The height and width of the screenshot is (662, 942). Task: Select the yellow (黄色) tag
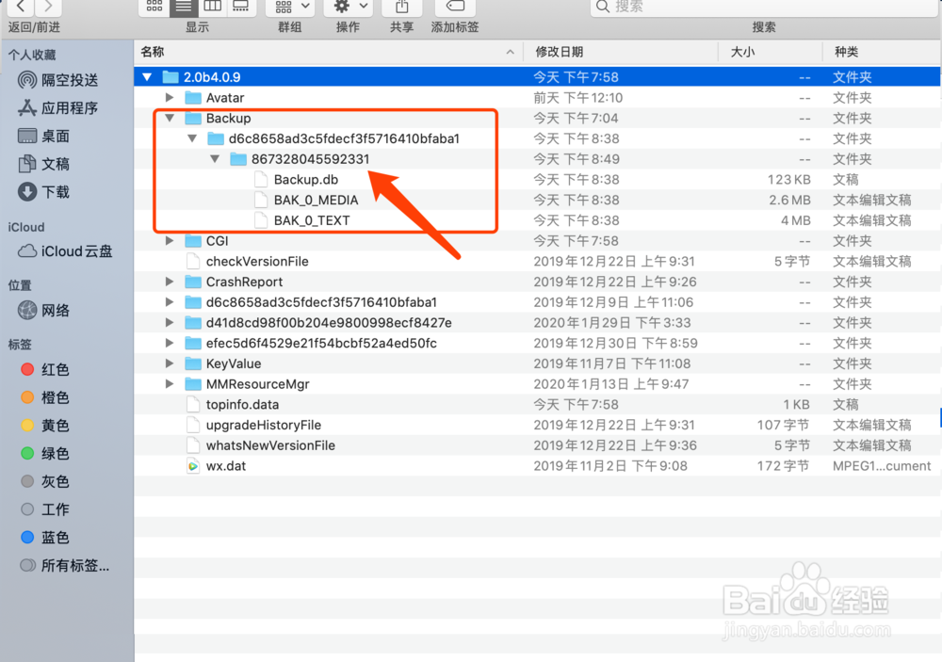(x=45, y=426)
